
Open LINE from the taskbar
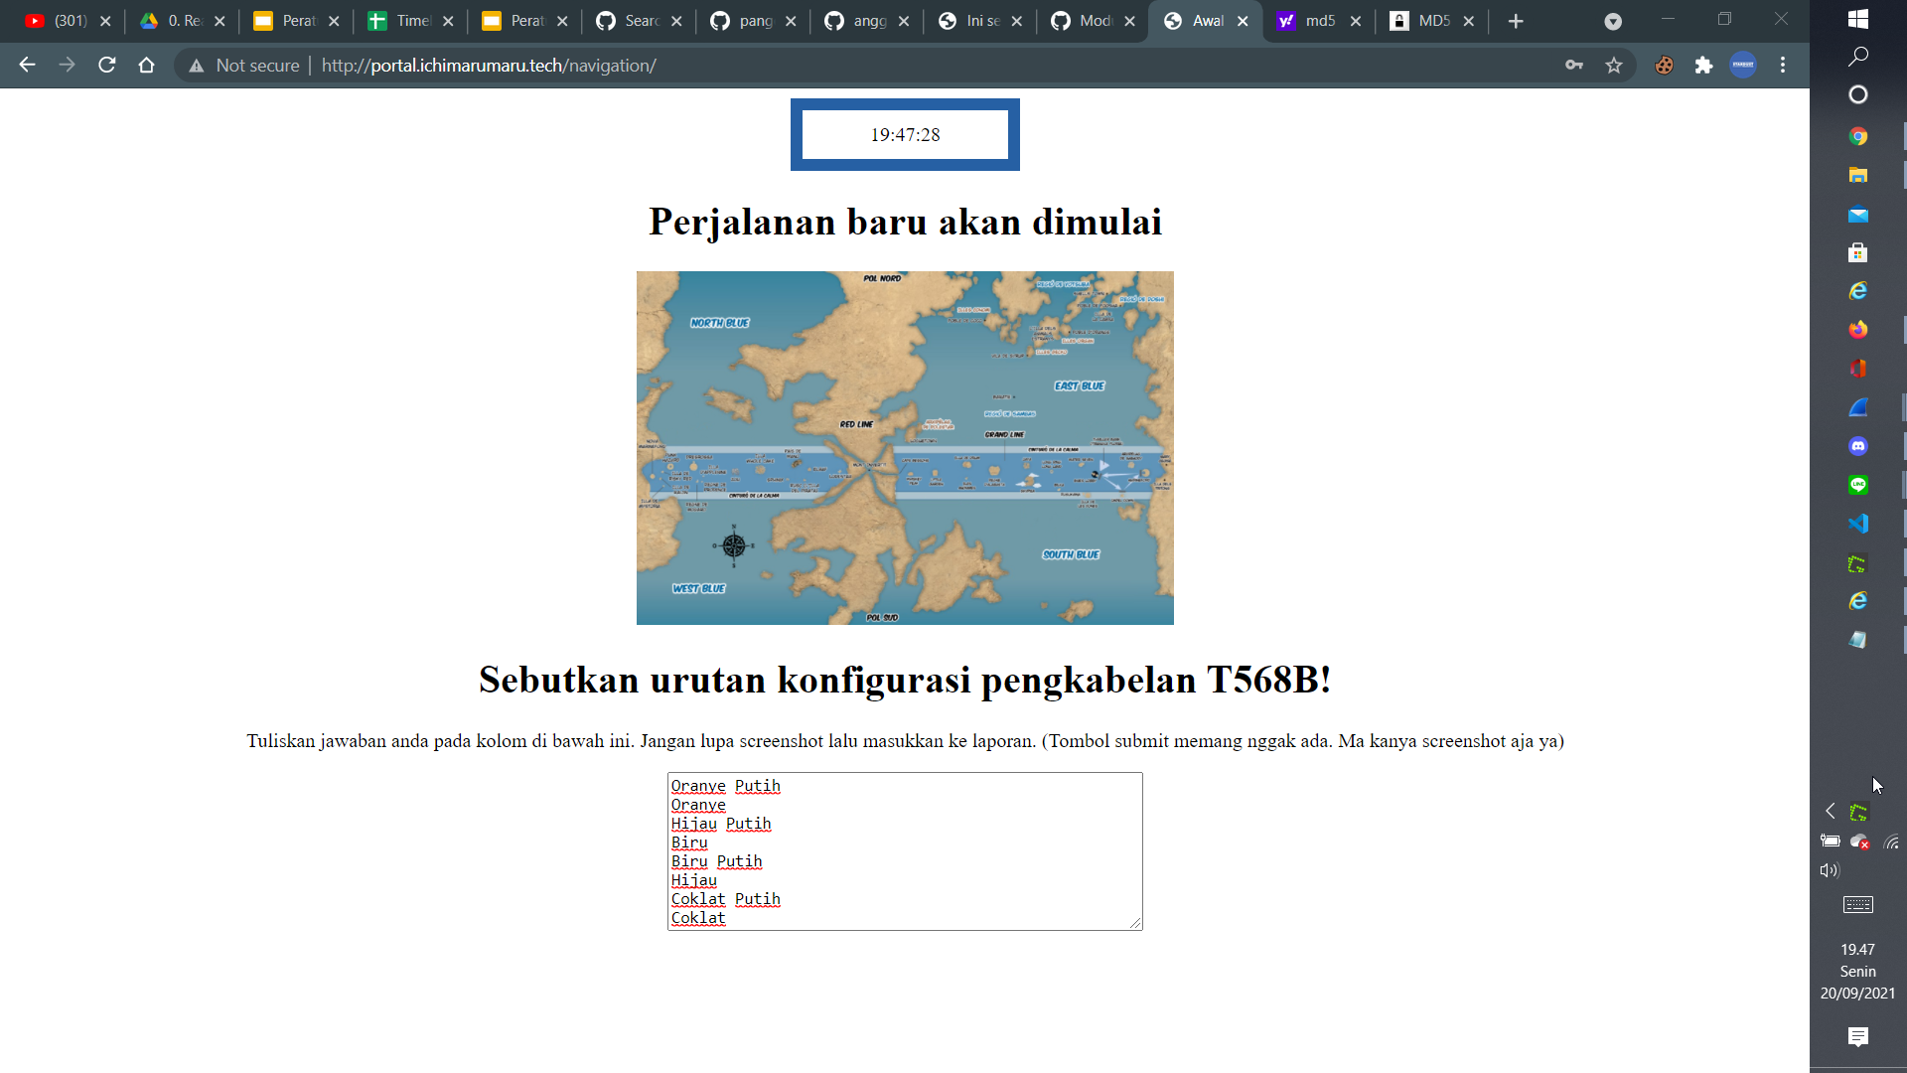(x=1858, y=485)
